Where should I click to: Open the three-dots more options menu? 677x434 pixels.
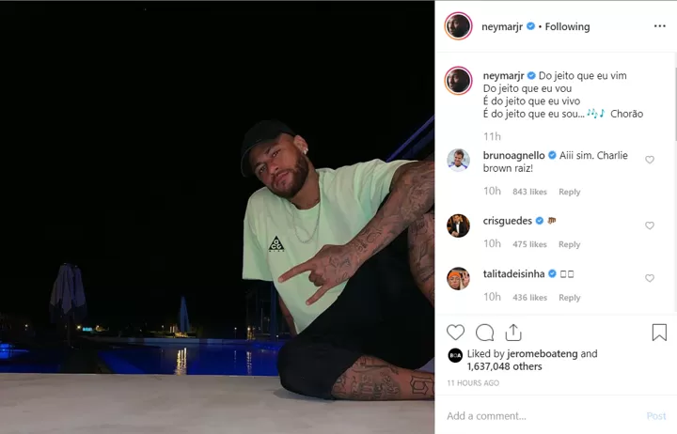pos(660,26)
